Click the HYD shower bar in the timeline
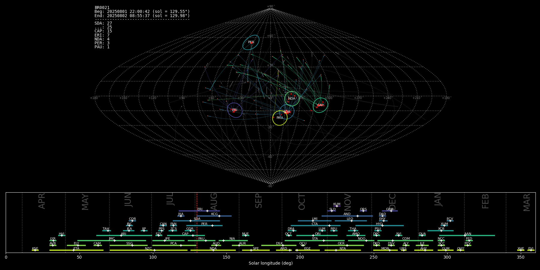Viewport: 540px width, 270px height. (x=379, y=226)
